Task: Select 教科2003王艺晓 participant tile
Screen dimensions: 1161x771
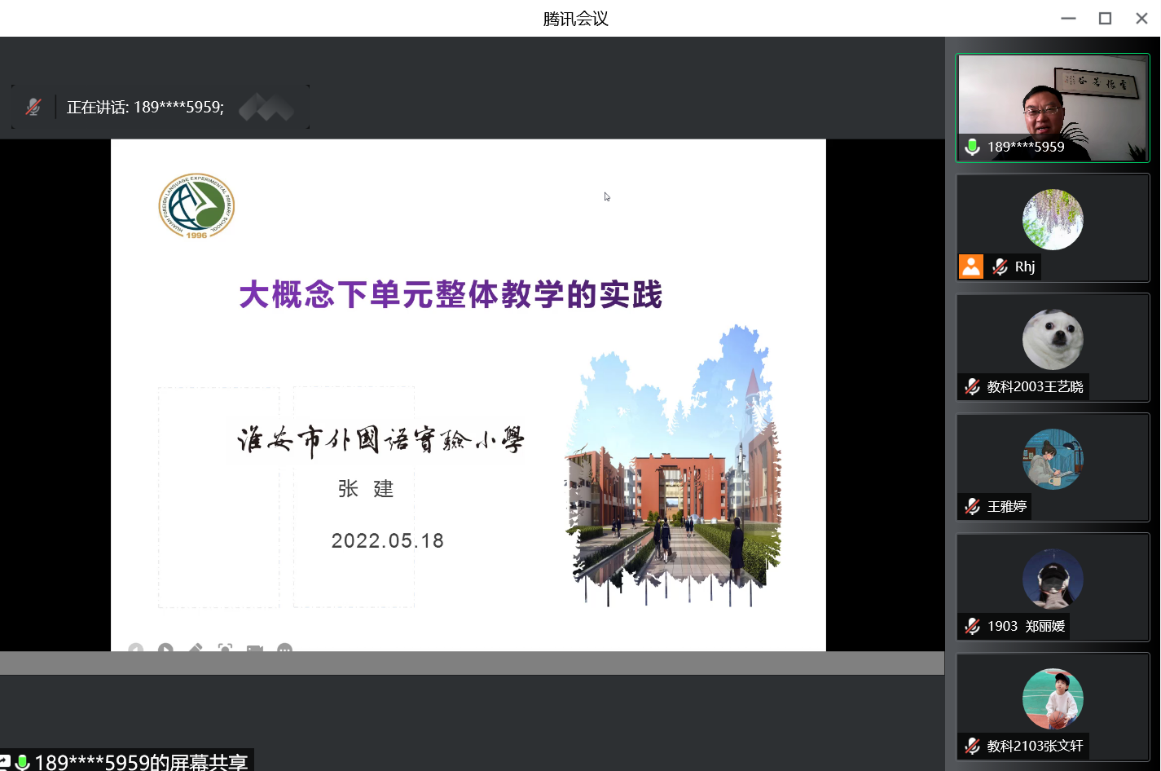Action: (1053, 347)
